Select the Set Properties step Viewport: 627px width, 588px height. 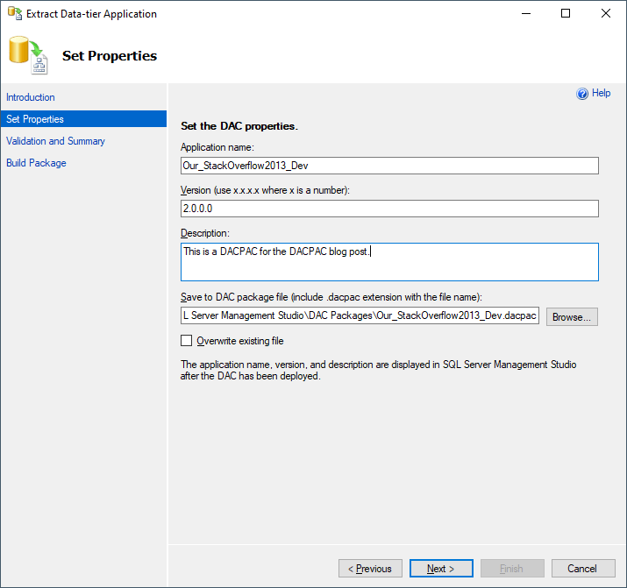35,119
